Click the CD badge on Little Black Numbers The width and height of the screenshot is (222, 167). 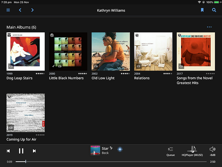(x=60, y=66)
